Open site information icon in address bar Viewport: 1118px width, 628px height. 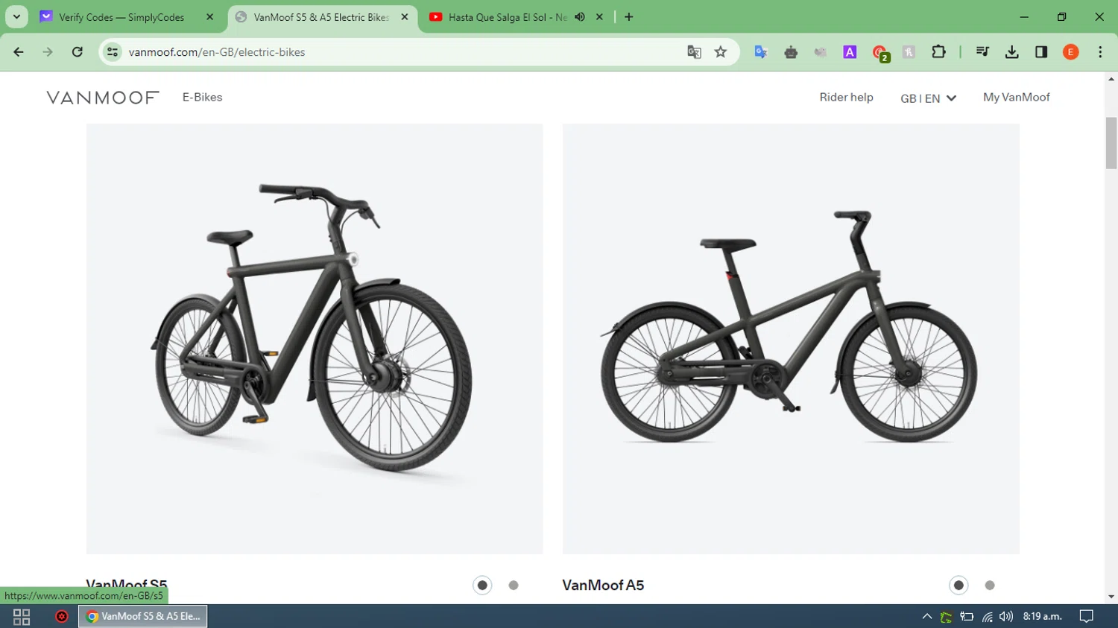[x=113, y=52]
